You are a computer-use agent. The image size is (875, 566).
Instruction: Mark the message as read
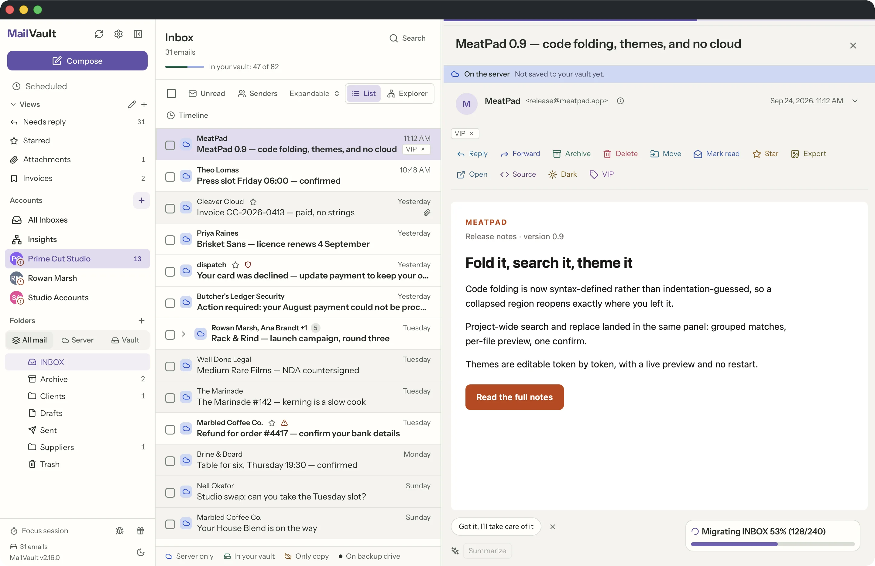pos(716,154)
